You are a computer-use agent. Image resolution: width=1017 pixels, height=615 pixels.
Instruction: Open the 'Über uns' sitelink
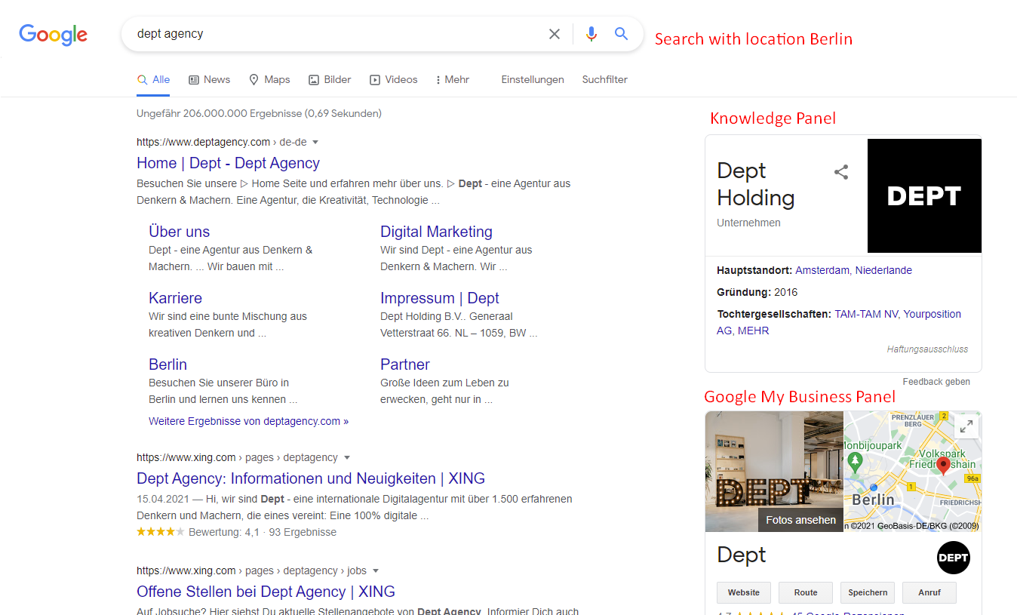point(179,232)
